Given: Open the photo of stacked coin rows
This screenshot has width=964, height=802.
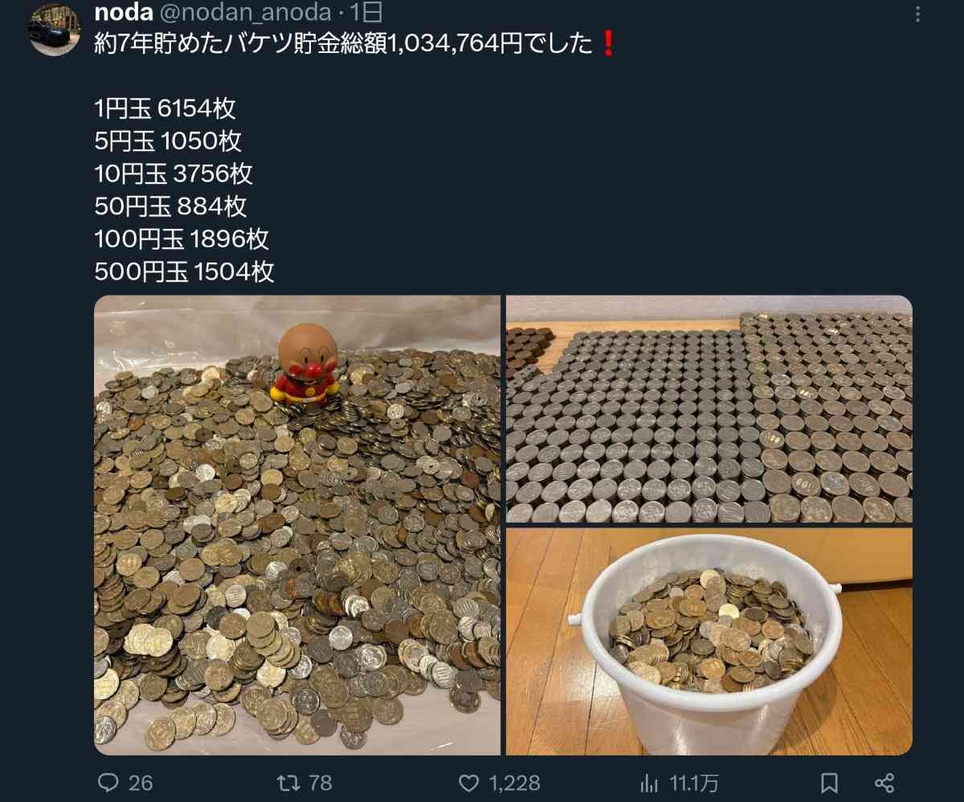Looking at the screenshot, I should click(709, 409).
